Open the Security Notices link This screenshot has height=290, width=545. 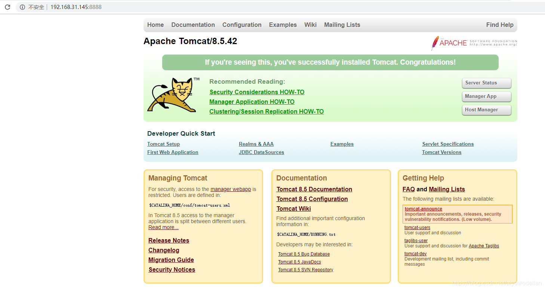point(172,269)
